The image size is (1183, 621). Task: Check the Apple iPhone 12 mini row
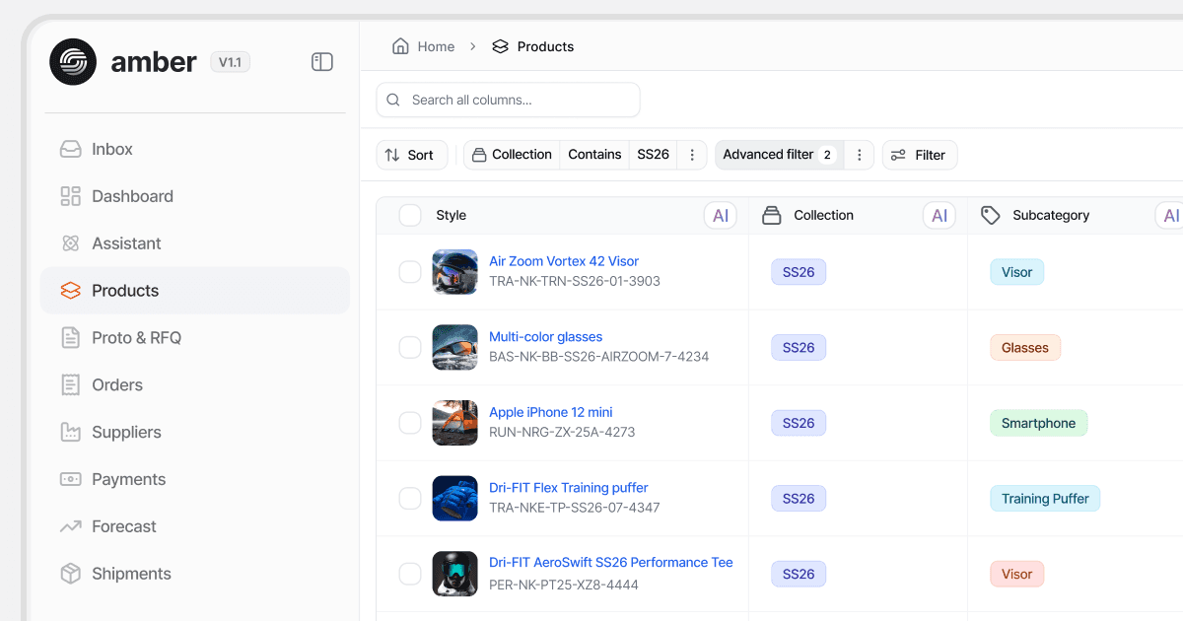410,423
